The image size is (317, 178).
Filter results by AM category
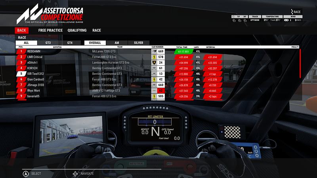117,43
